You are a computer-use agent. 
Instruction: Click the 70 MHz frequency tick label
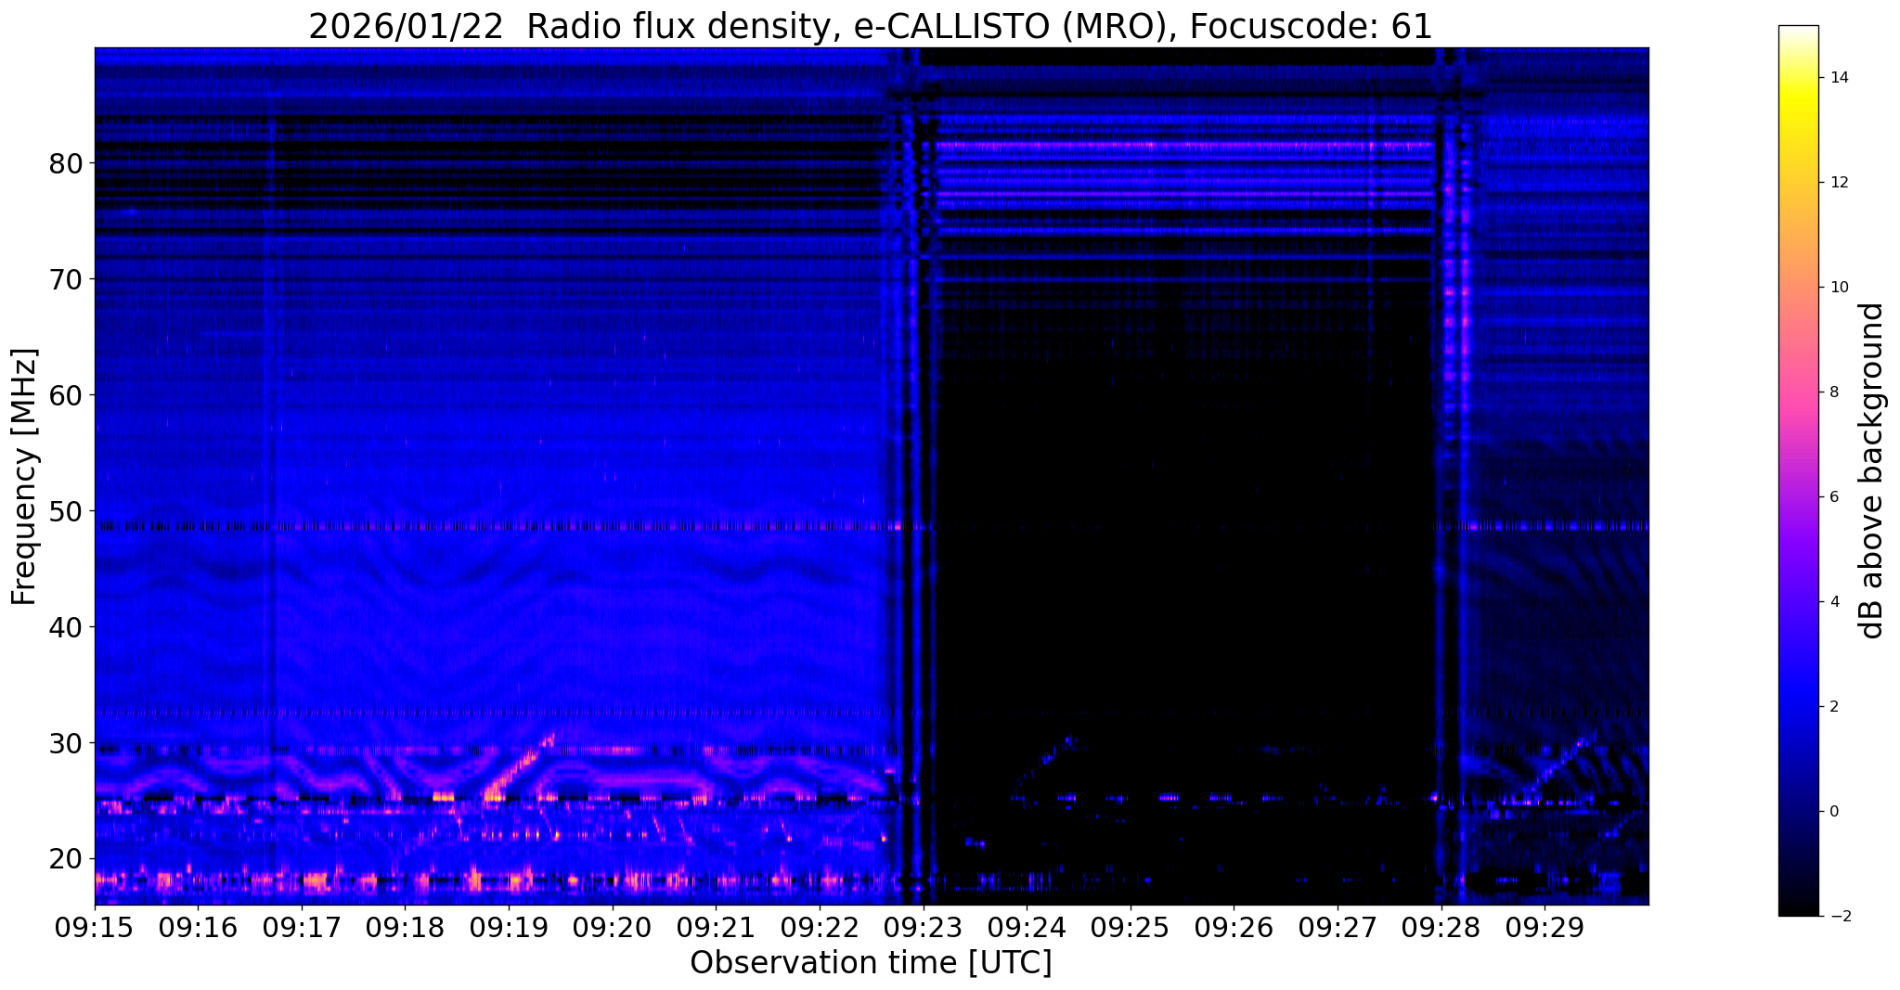[65, 279]
